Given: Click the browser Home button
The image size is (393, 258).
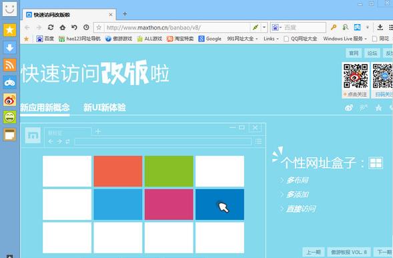Looking at the screenshot, I should 63,27.
